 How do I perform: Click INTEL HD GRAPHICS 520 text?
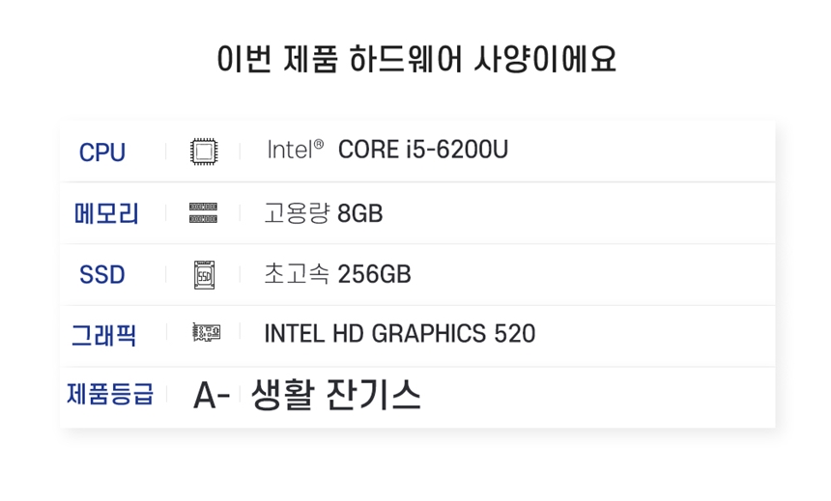[x=400, y=334]
